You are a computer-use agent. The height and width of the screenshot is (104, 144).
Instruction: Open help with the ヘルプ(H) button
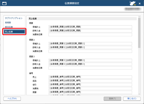(x=12, y=99)
